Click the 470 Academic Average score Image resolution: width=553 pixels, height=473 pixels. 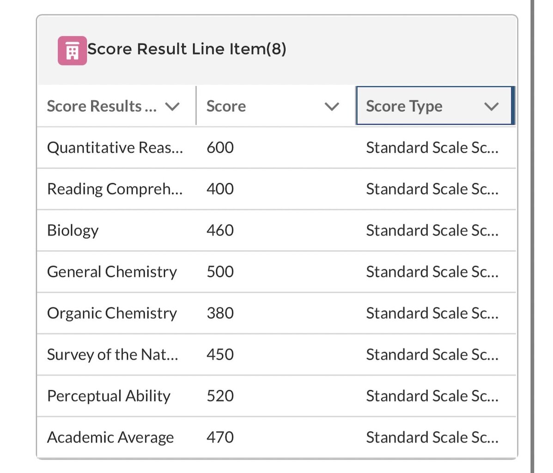(220, 437)
